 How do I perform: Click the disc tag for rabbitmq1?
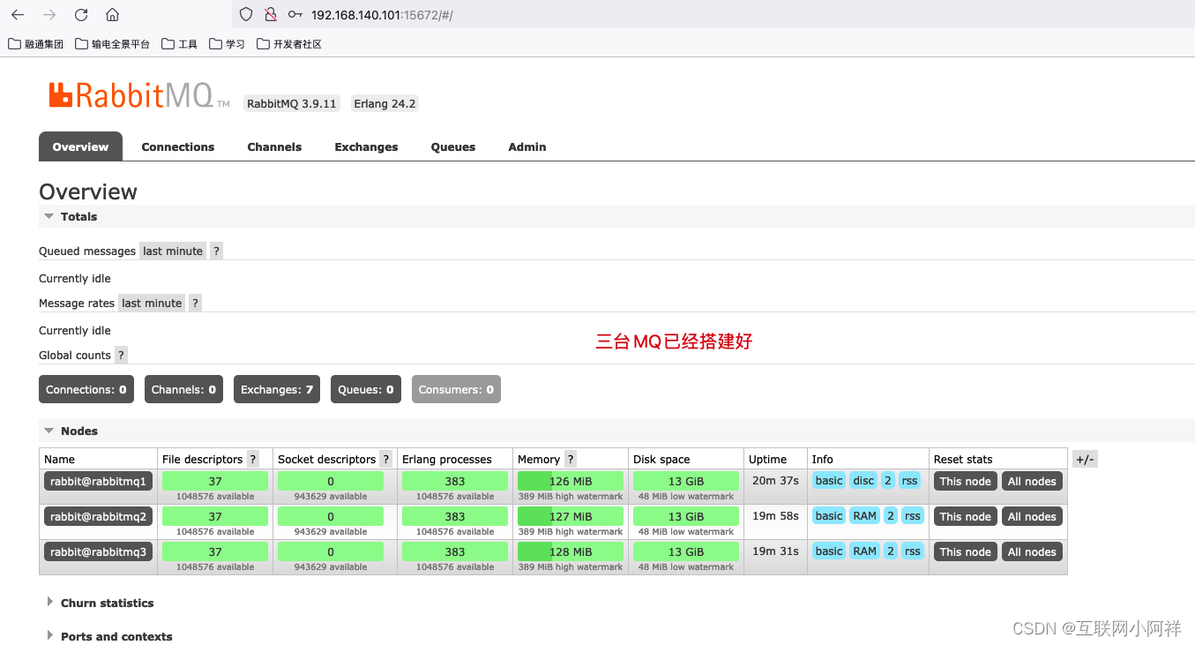pos(863,480)
